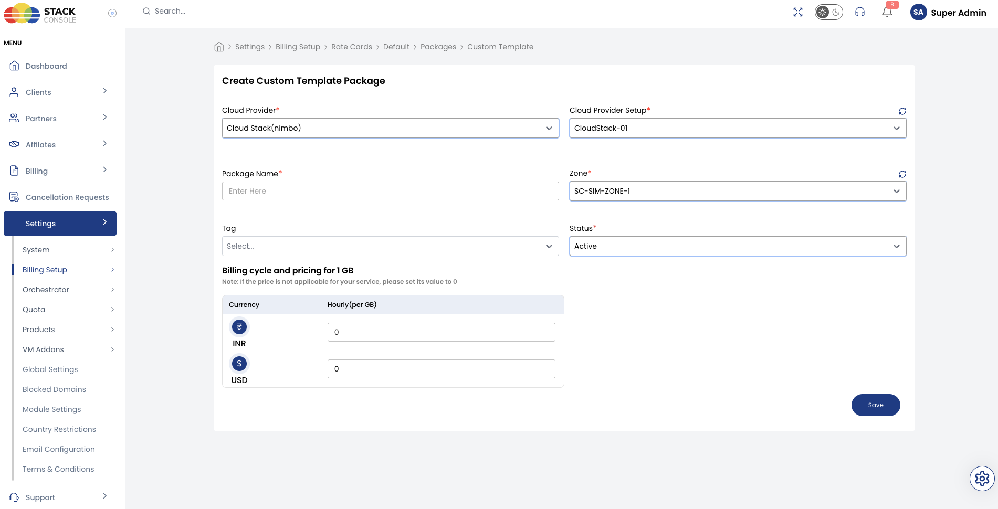The image size is (998, 509).
Task: Click the search magnifier icon
Action: point(146,11)
